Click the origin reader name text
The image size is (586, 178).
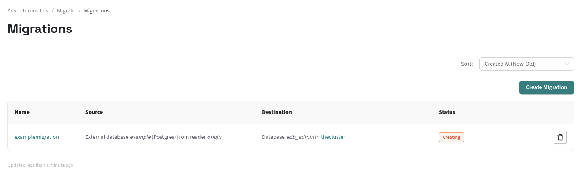(214, 137)
